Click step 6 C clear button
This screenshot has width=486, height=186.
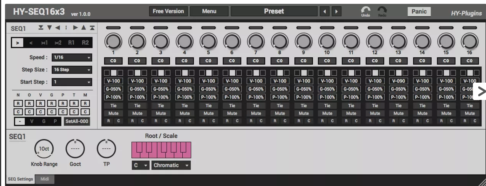click(x=237, y=121)
